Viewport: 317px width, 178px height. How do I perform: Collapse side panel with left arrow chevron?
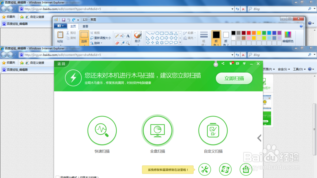click(x=259, y=138)
